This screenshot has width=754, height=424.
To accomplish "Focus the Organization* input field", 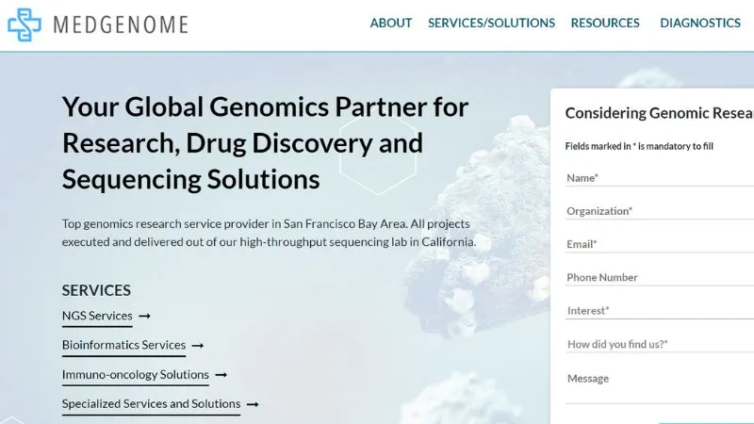I will click(x=660, y=211).
